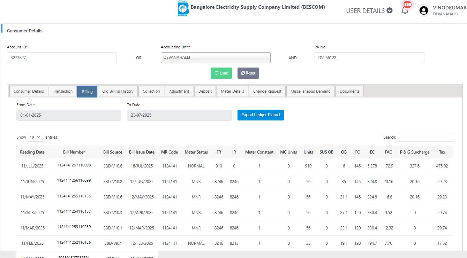Click the To Date field
The image size is (467, 258).
click(179, 115)
